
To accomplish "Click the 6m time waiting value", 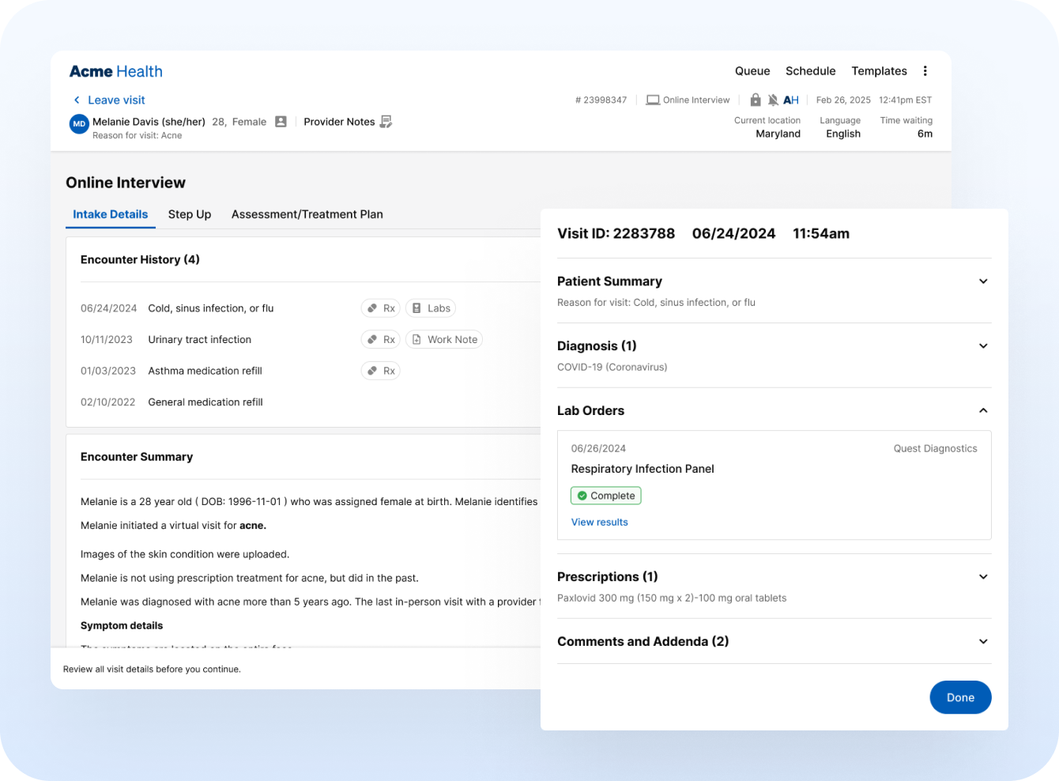I will (x=925, y=134).
